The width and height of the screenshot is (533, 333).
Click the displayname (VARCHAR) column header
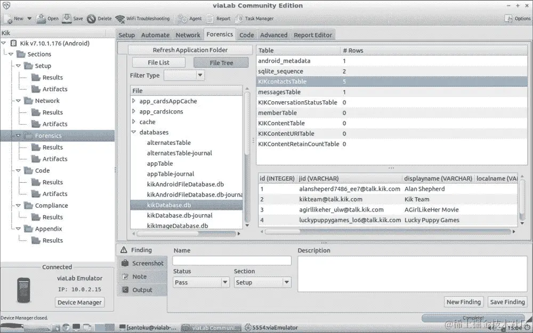coord(438,178)
